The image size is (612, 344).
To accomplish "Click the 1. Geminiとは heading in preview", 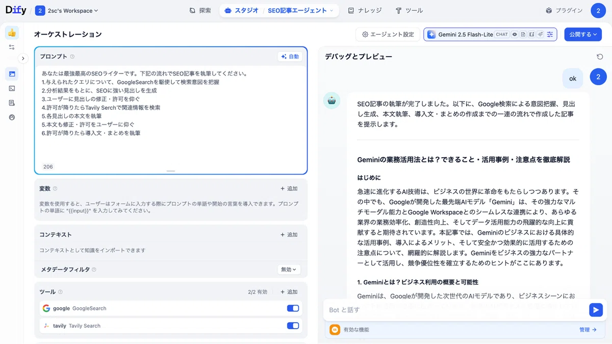I will pos(418,282).
